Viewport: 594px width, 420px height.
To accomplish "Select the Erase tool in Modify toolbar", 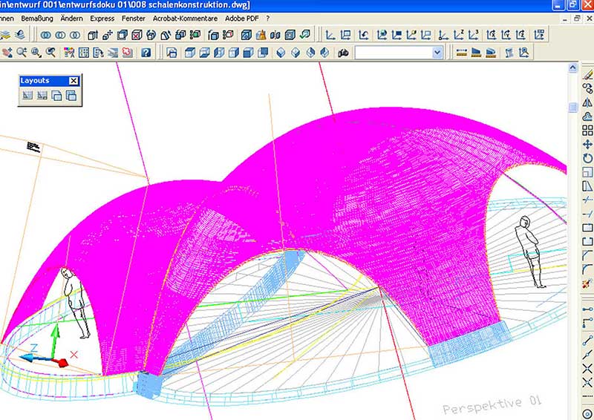I will point(587,75).
